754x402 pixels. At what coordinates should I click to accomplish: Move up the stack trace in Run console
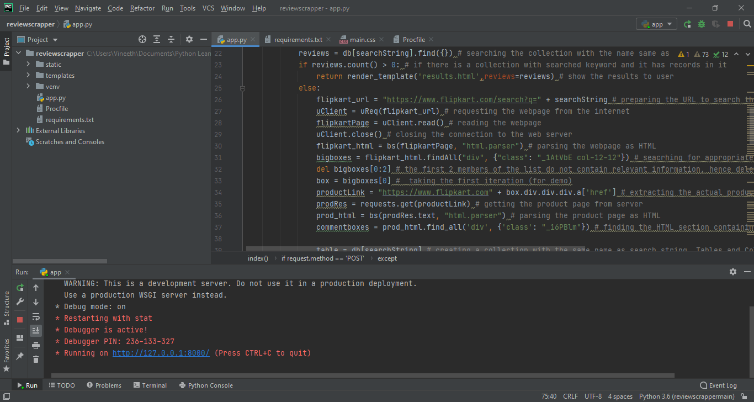point(36,288)
